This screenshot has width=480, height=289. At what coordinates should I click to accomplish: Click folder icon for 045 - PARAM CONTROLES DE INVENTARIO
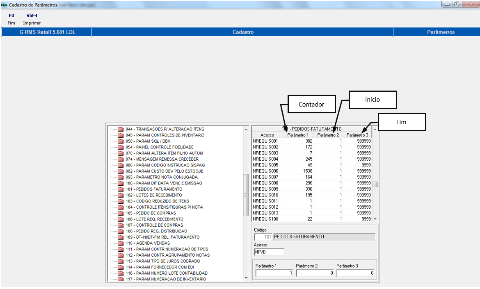click(x=121, y=135)
